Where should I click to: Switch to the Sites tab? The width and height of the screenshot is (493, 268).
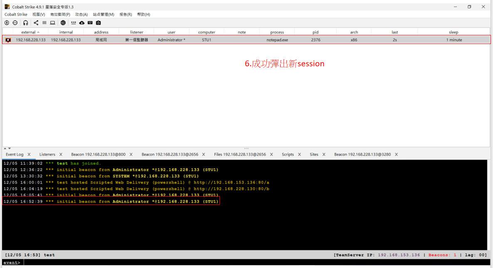(x=314, y=154)
